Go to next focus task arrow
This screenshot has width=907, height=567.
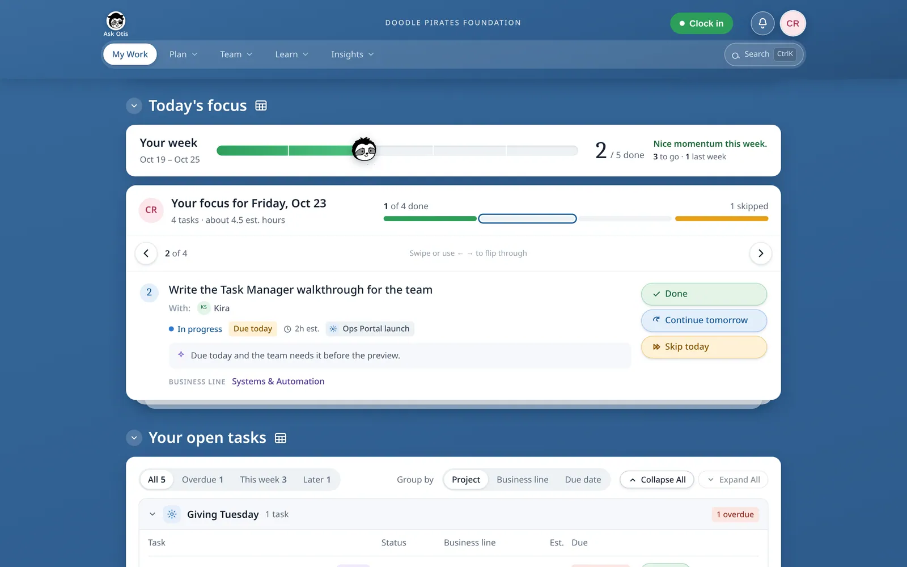coord(761,253)
